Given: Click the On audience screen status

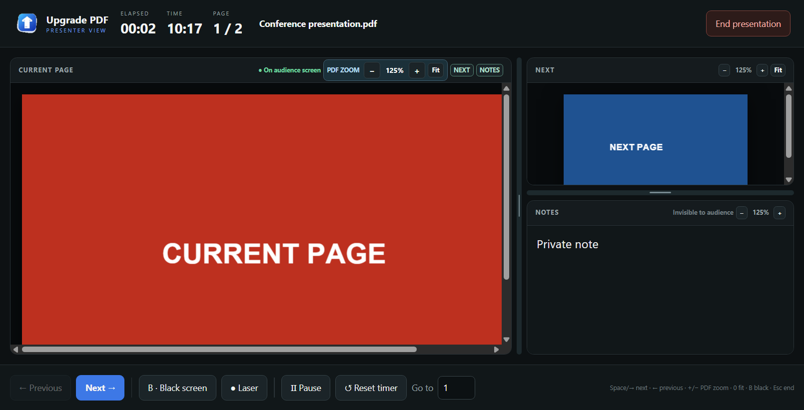Looking at the screenshot, I should (x=289, y=70).
